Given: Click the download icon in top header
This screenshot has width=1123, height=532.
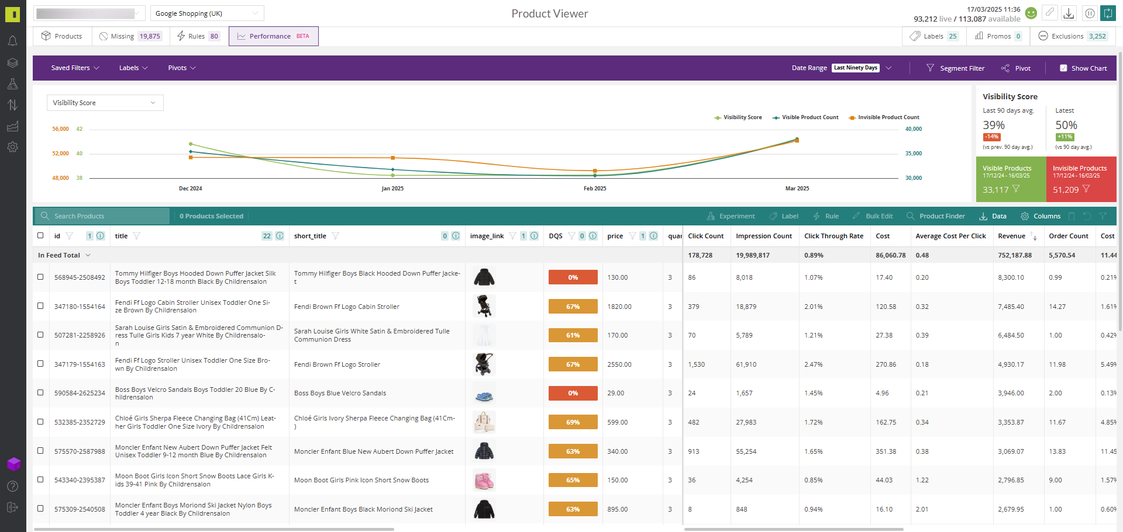Looking at the screenshot, I should pyautogui.click(x=1069, y=13).
